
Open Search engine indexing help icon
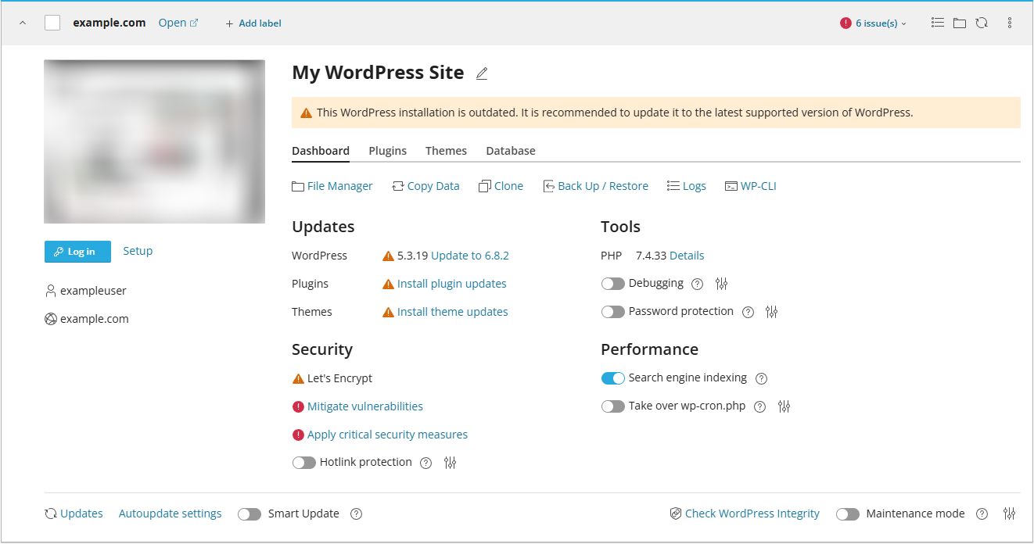coord(761,378)
